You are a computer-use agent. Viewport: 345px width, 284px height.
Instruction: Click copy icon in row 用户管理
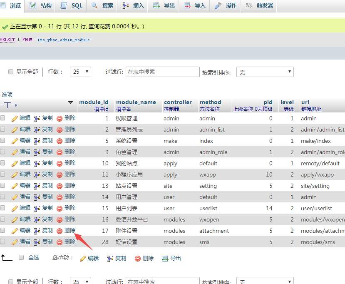(37, 197)
